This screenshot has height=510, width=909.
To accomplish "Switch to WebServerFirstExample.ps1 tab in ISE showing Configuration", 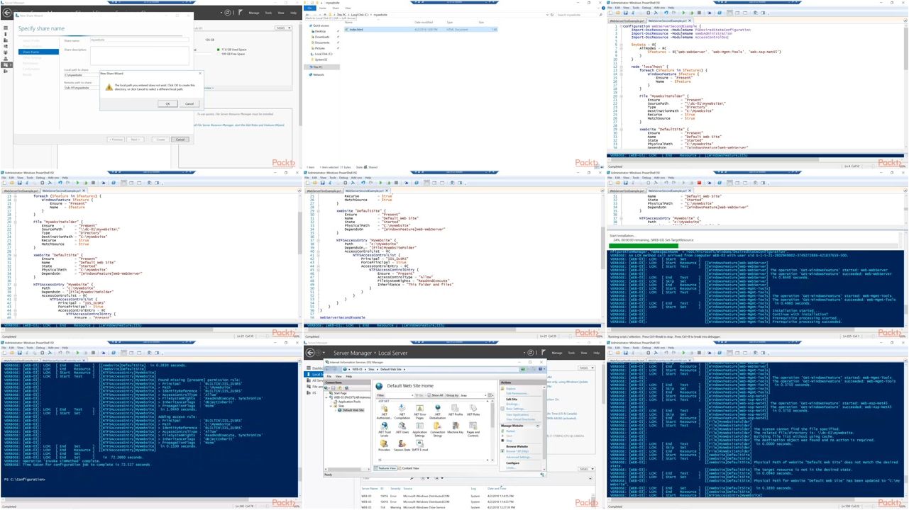I will [x=627, y=21].
